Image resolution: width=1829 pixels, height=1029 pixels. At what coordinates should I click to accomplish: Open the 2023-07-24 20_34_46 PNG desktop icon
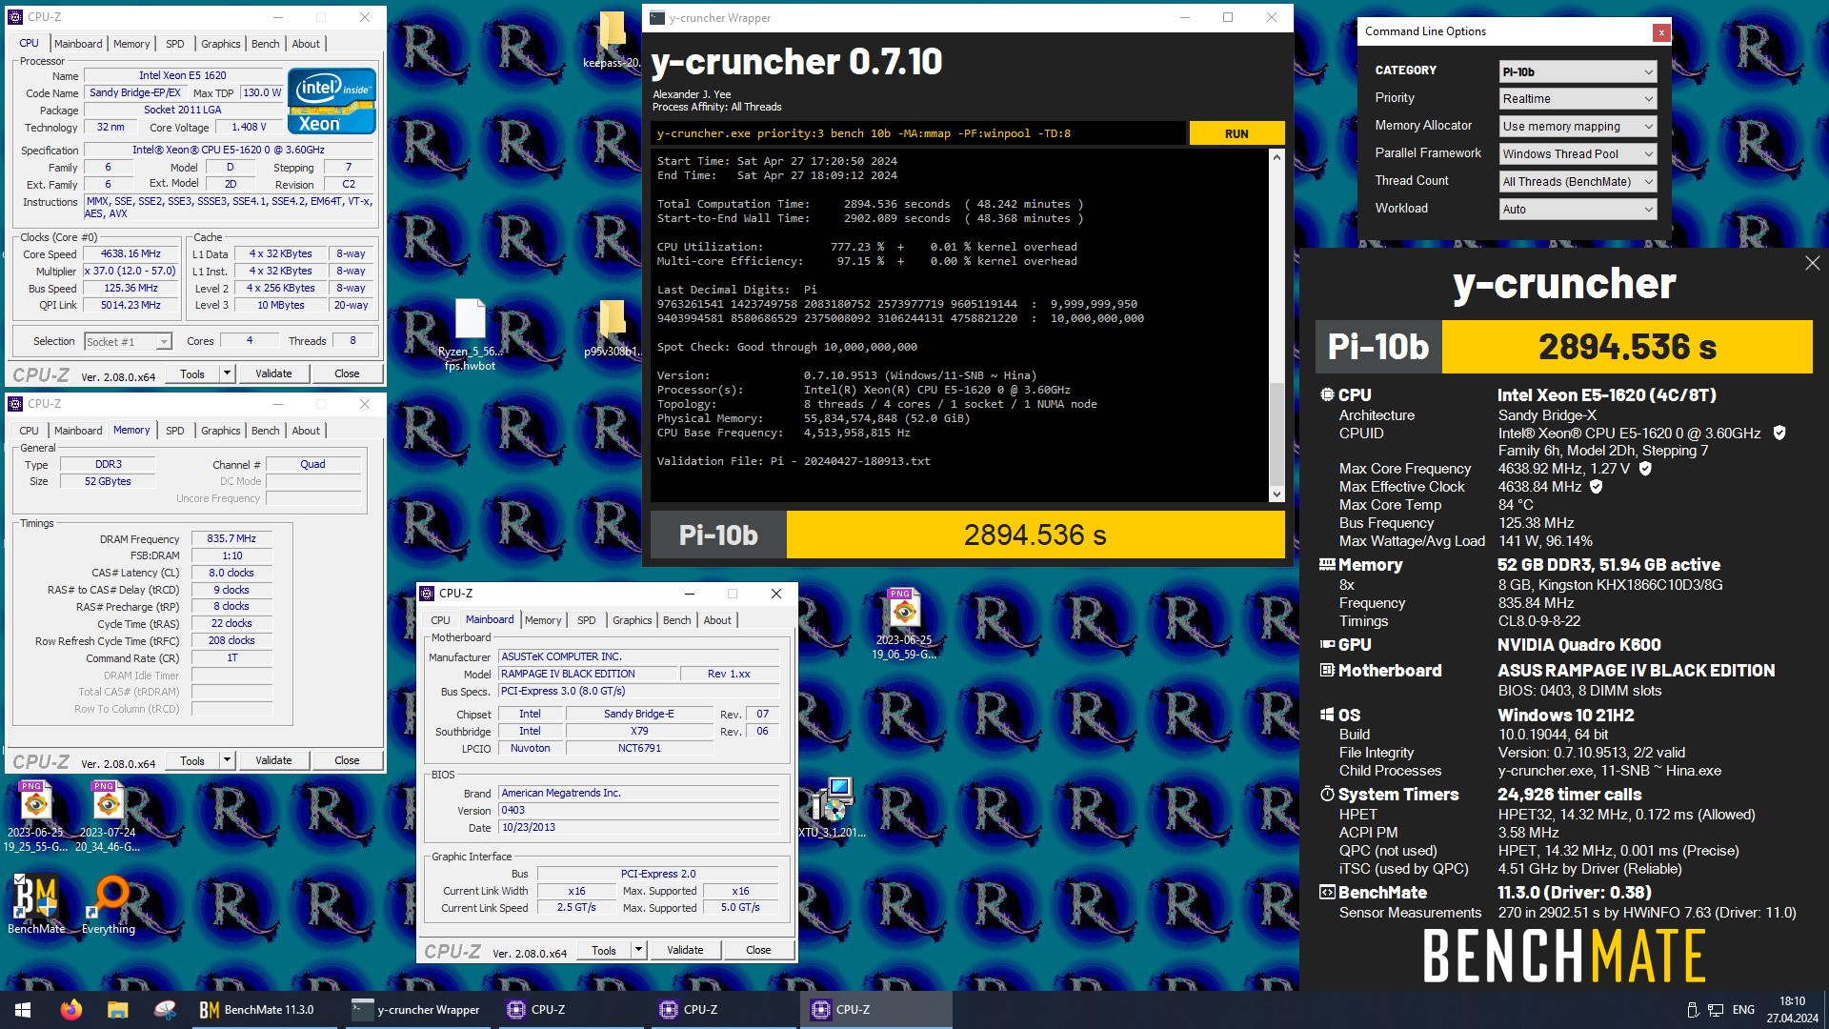click(x=108, y=817)
